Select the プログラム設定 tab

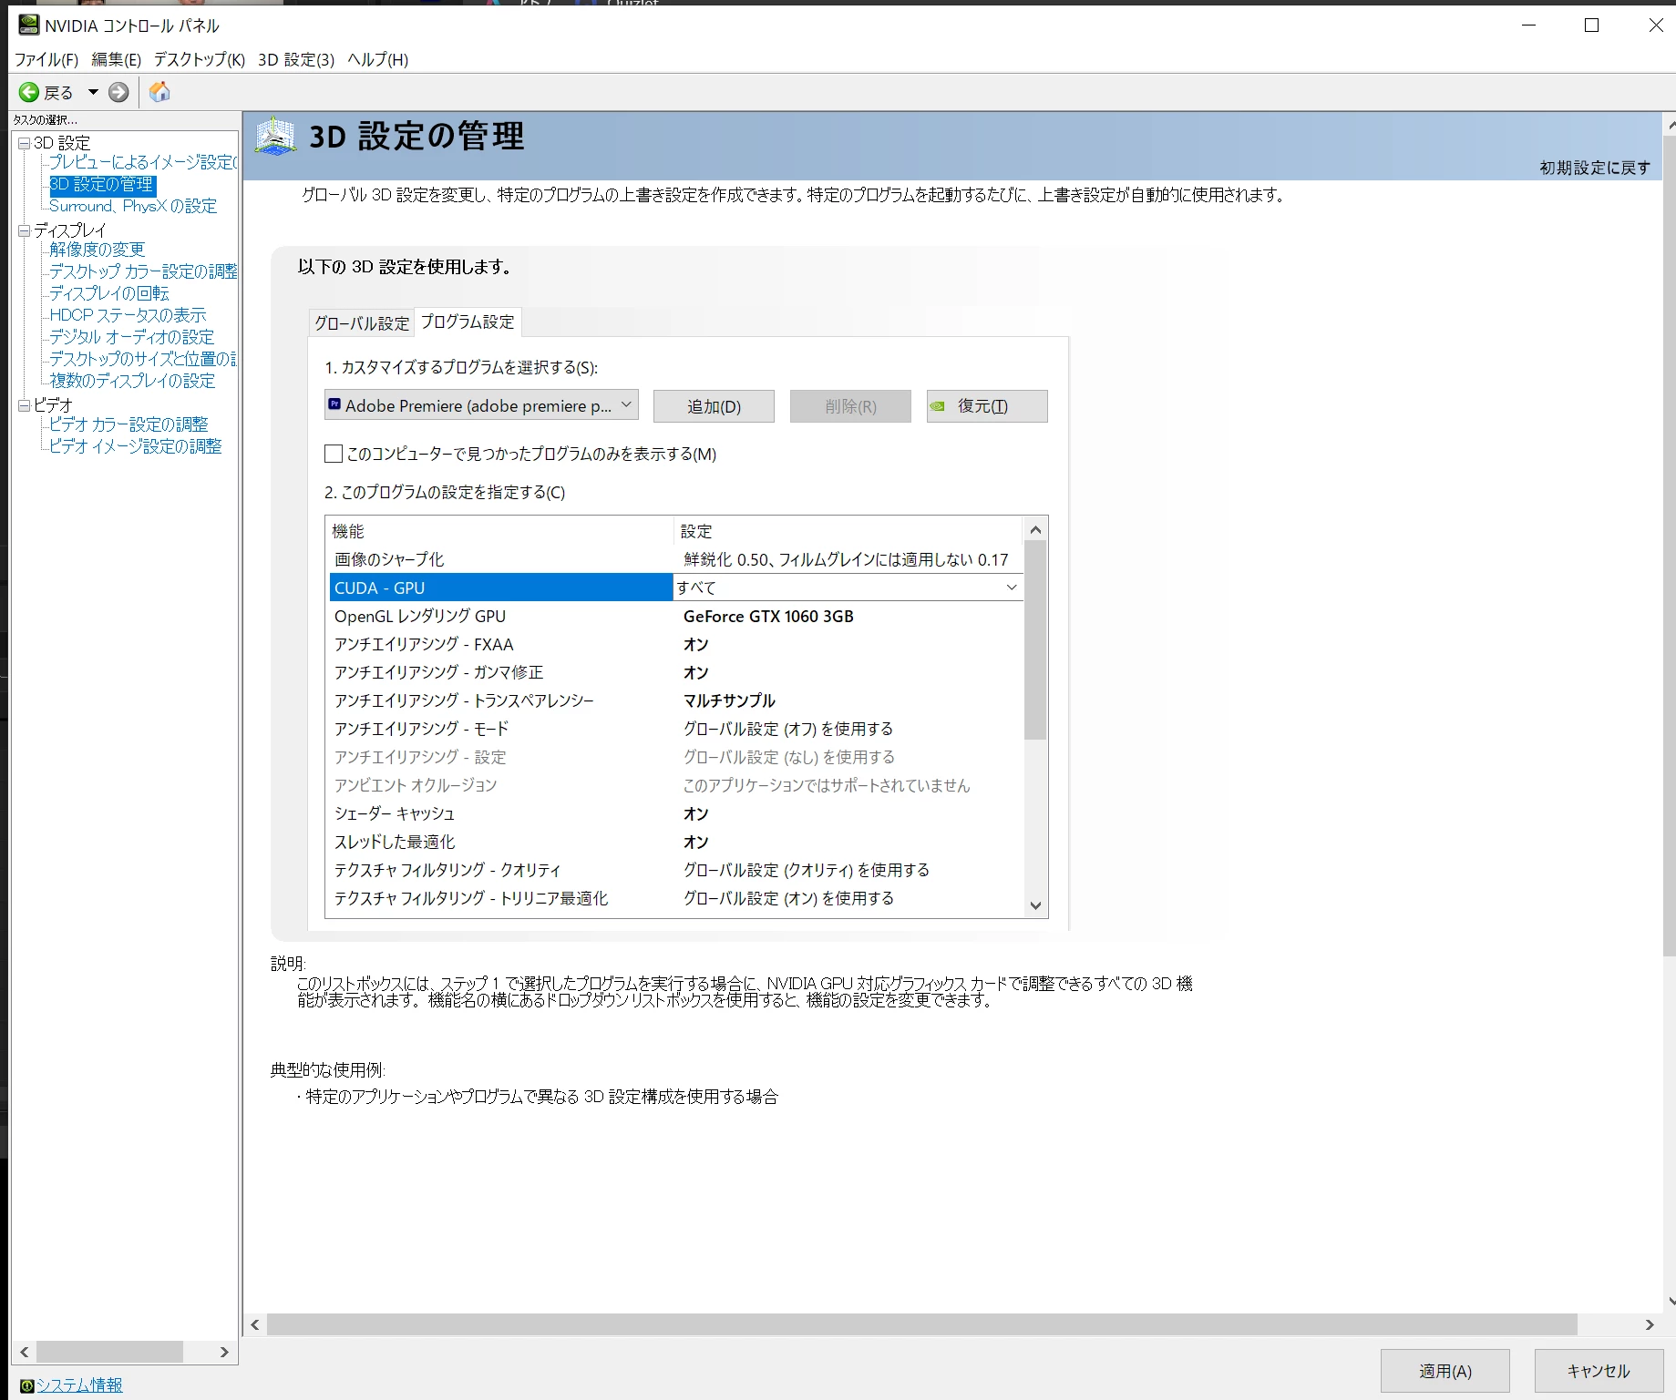tap(468, 322)
